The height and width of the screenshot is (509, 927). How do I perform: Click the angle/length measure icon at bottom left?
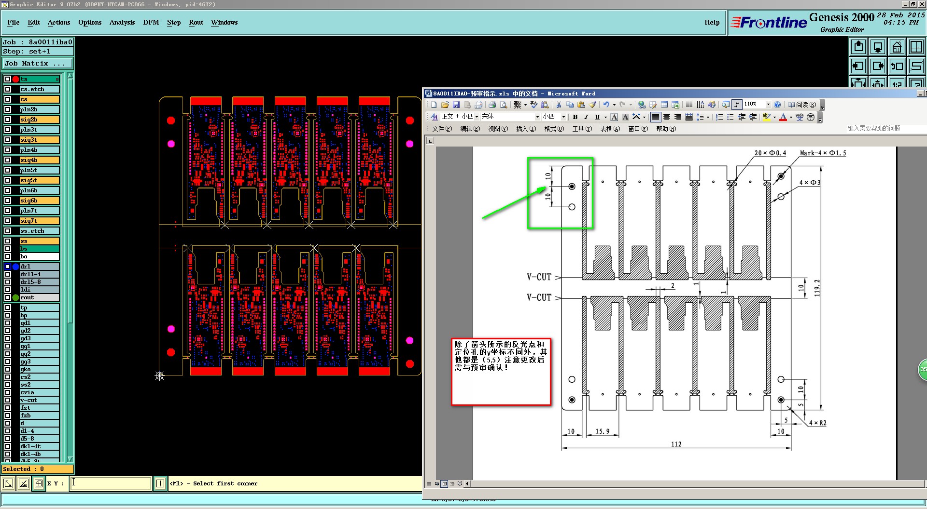23,483
